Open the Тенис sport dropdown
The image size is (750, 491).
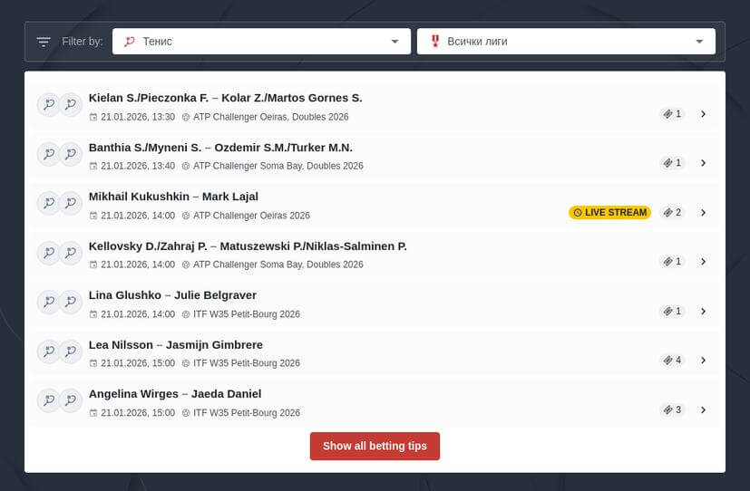click(x=260, y=42)
